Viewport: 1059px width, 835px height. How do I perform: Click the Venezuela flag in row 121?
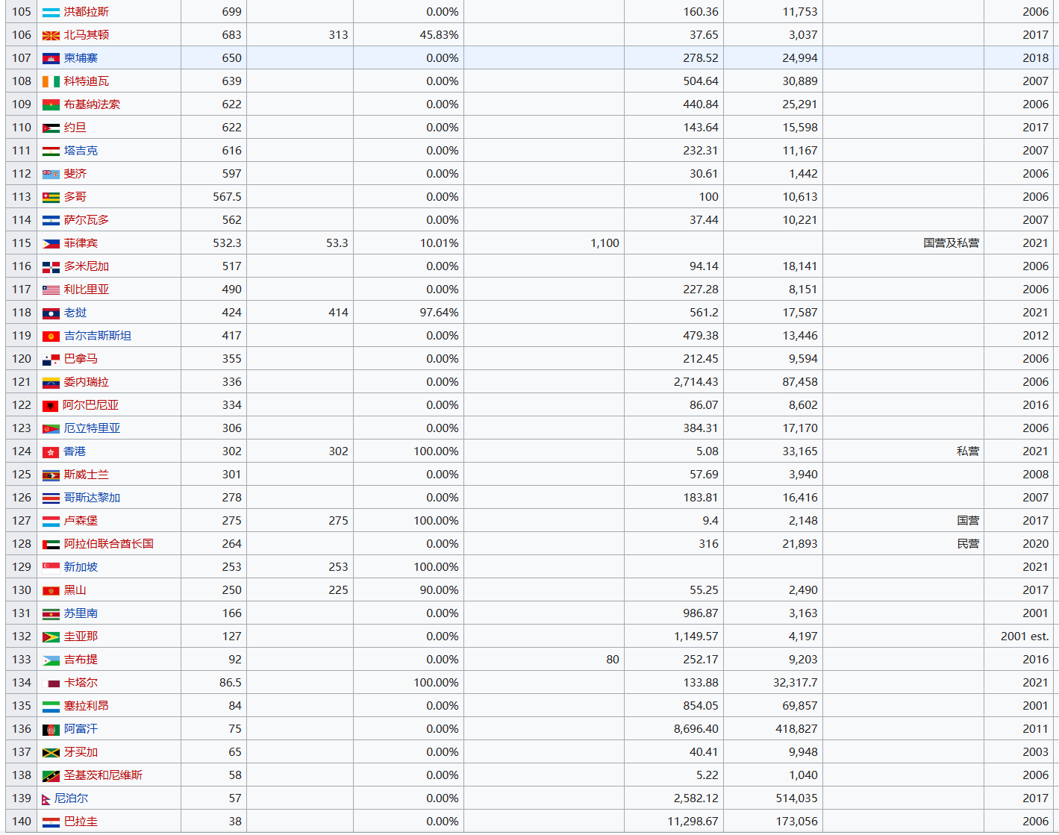click(x=51, y=382)
